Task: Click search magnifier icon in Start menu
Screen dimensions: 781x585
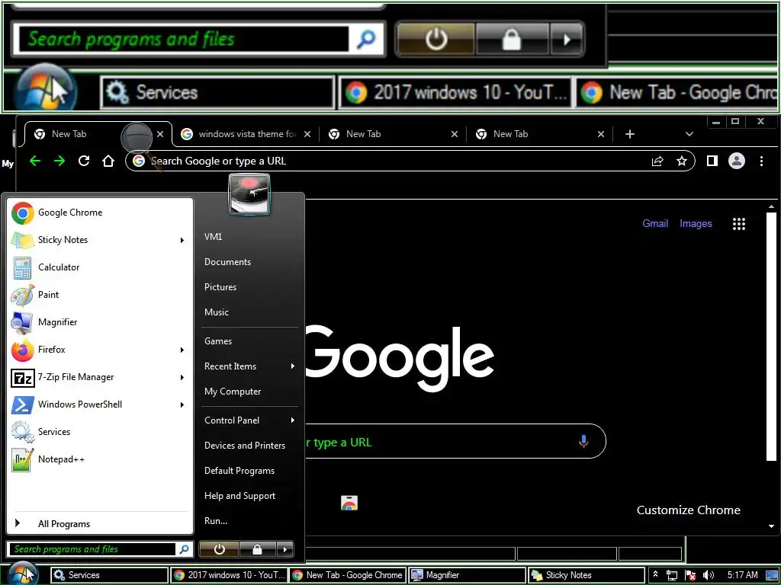Action: (x=184, y=549)
